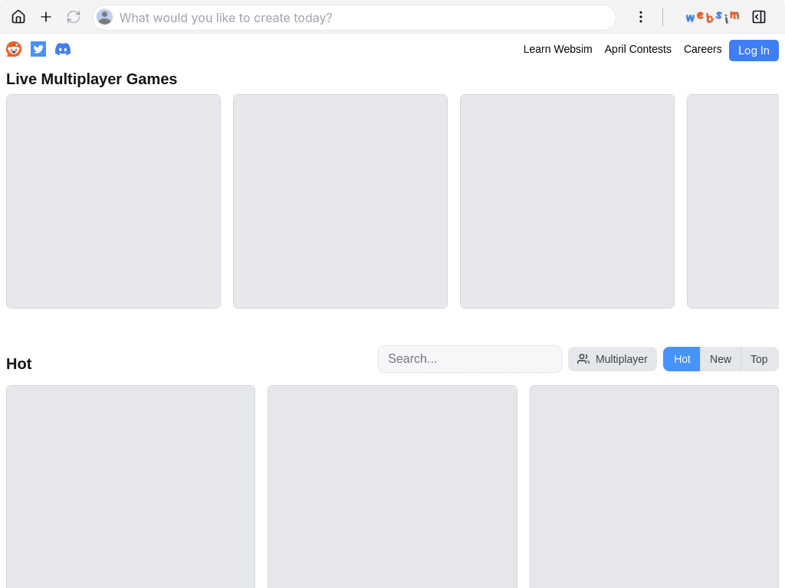
Task: Click the Search... field in Hot section
Action: (470, 359)
